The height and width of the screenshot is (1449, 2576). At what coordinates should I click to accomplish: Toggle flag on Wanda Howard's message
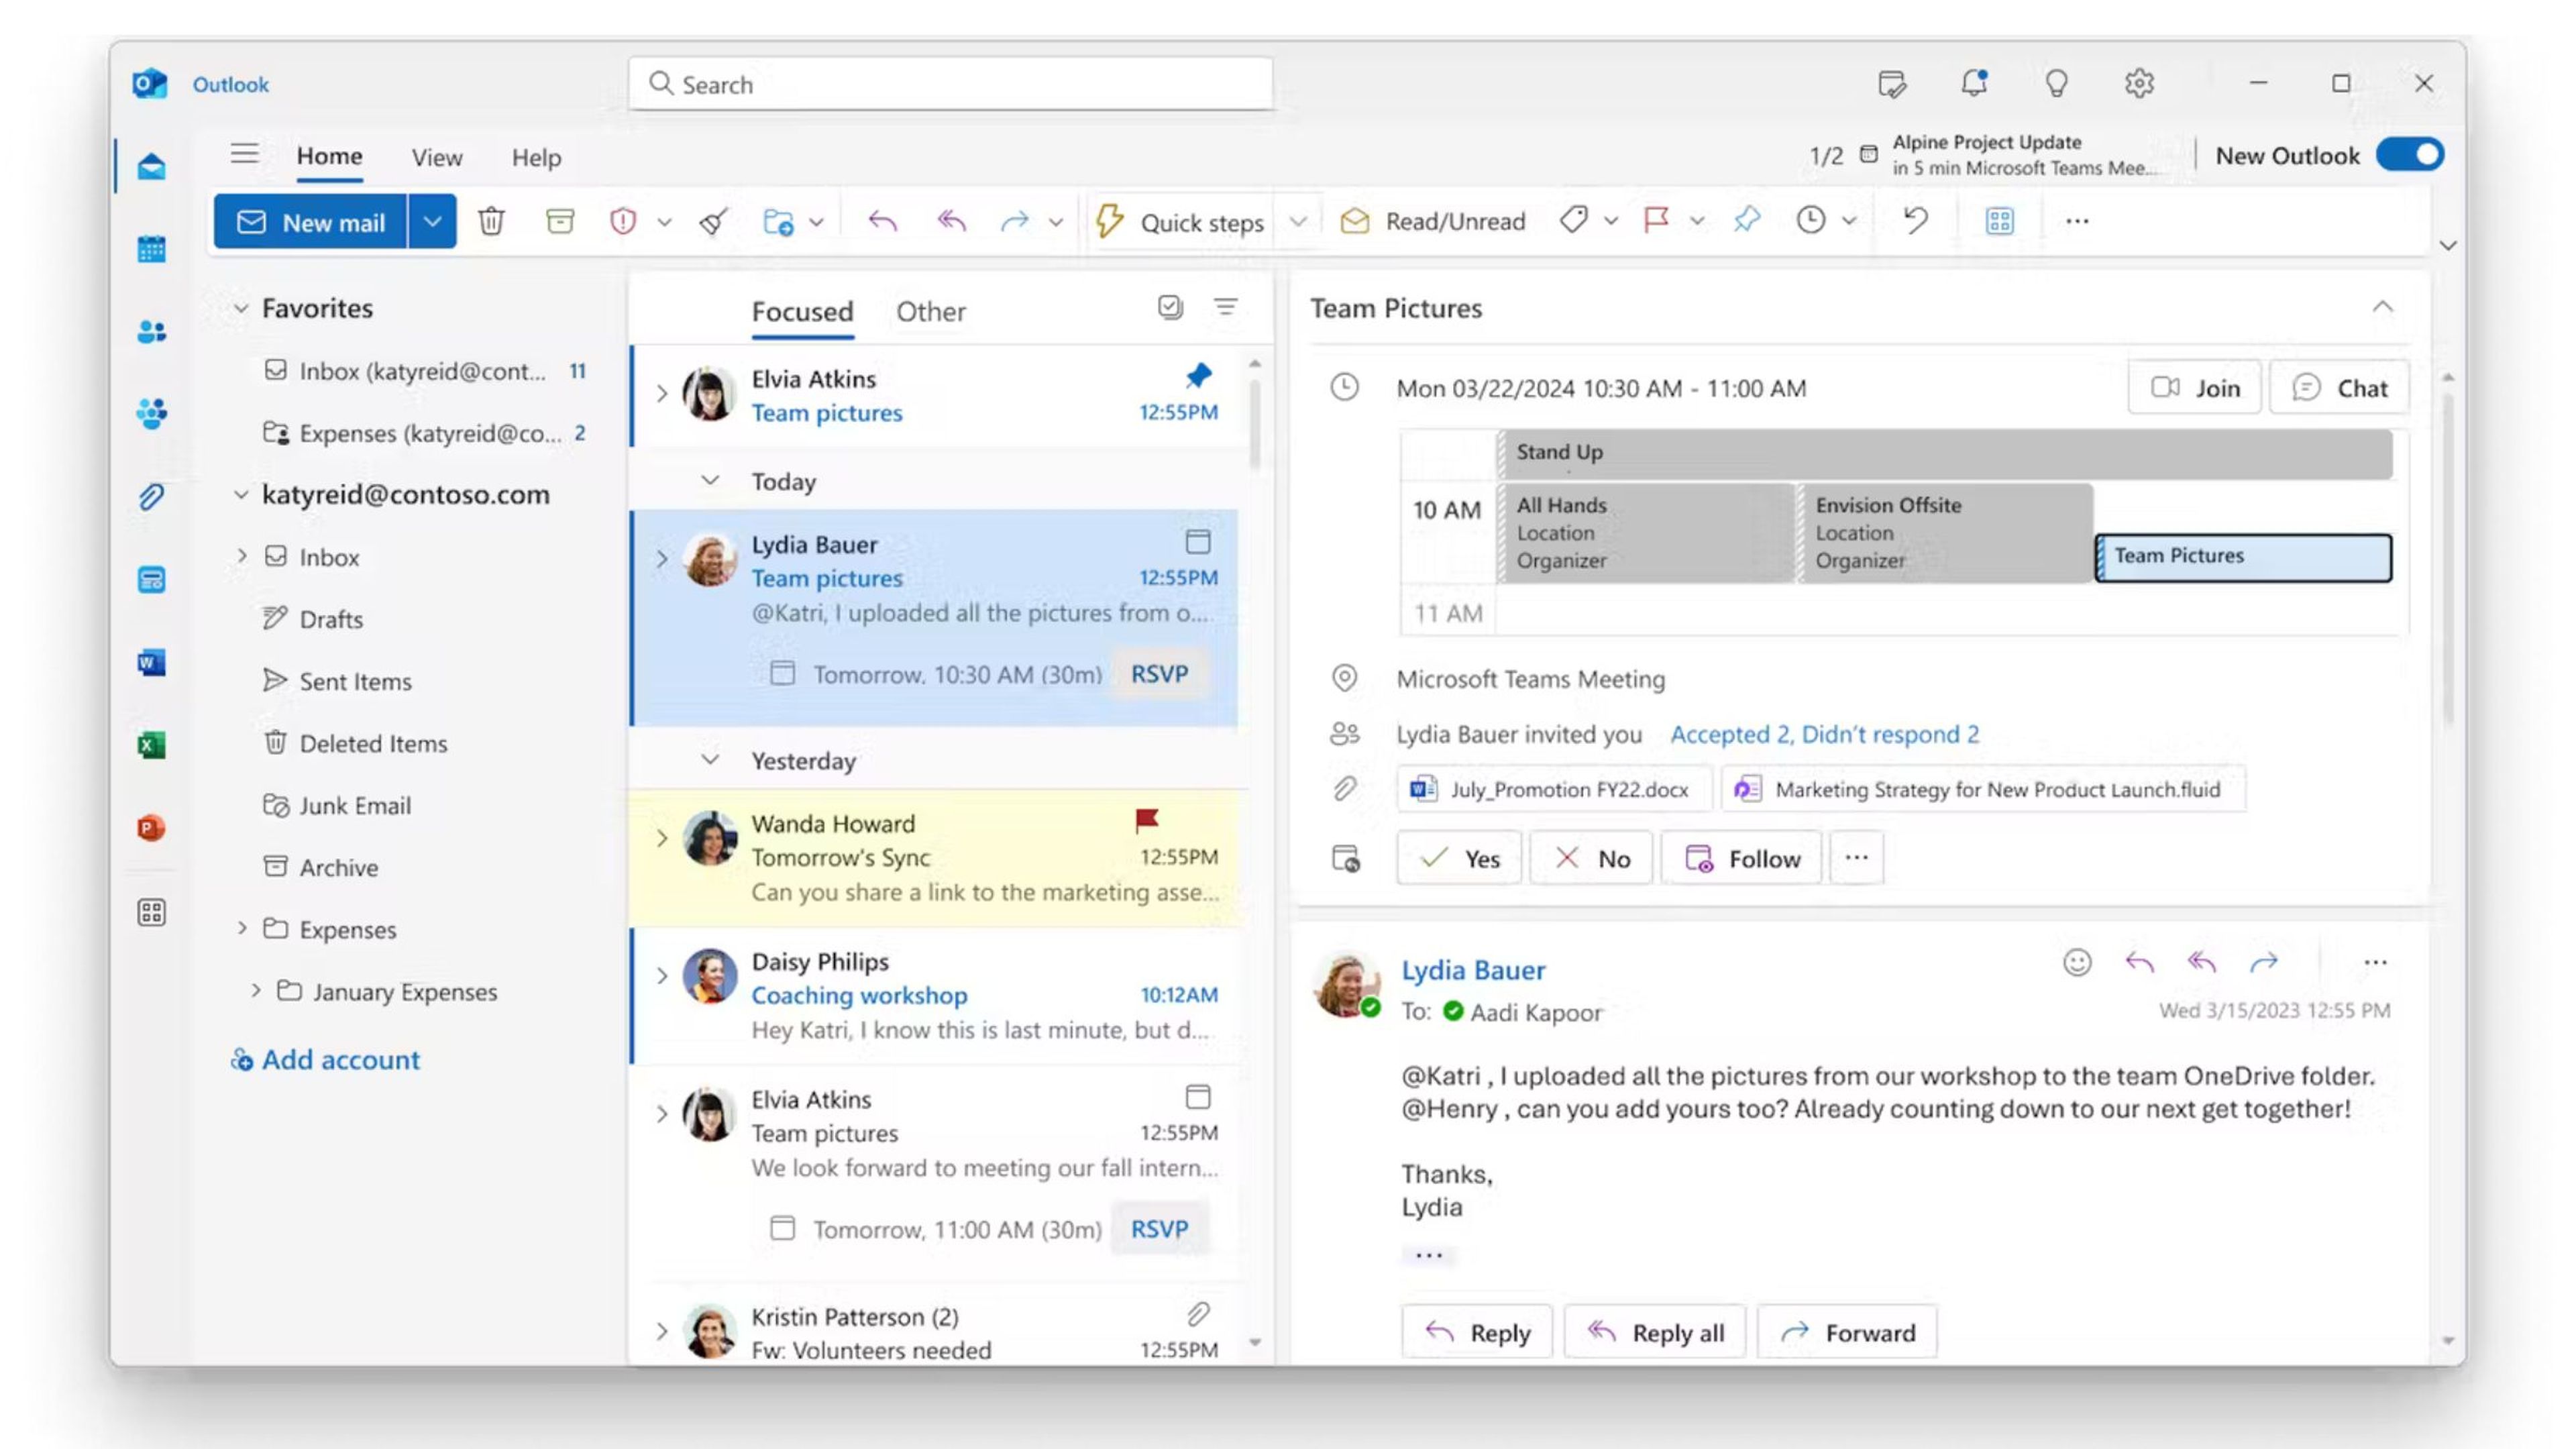tap(1146, 821)
